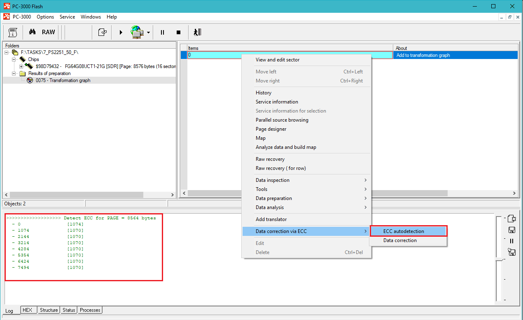Expand the $98D79432 chip node
Image resolution: width=523 pixels, height=320 pixels.
(x=21, y=66)
